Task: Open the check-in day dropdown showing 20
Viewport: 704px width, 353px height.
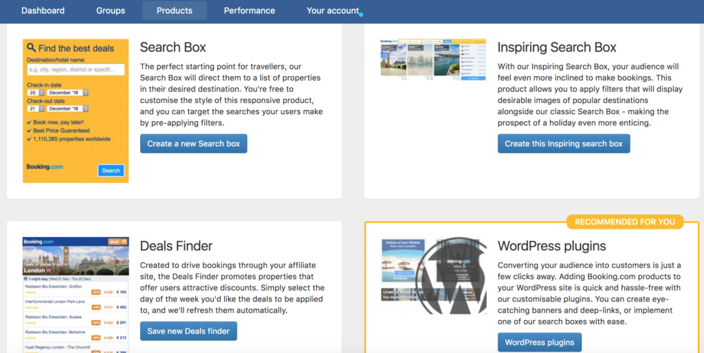Action: [x=34, y=92]
